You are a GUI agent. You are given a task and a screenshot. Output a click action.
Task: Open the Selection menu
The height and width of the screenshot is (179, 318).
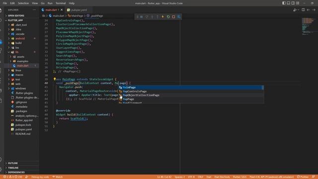click(x=23, y=3)
